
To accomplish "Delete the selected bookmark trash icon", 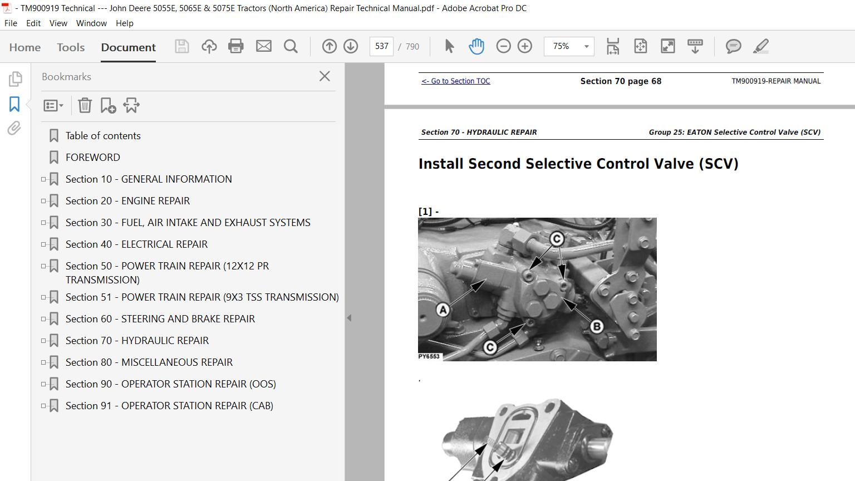I will click(85, 105).
